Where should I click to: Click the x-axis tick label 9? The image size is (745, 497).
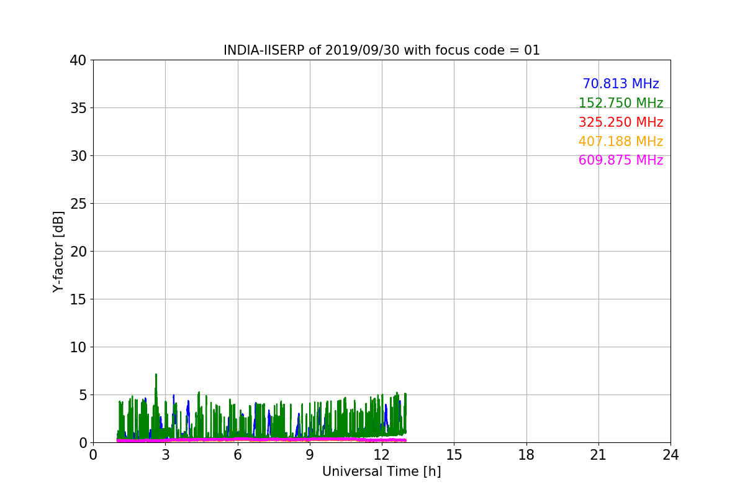click(310, 455)
